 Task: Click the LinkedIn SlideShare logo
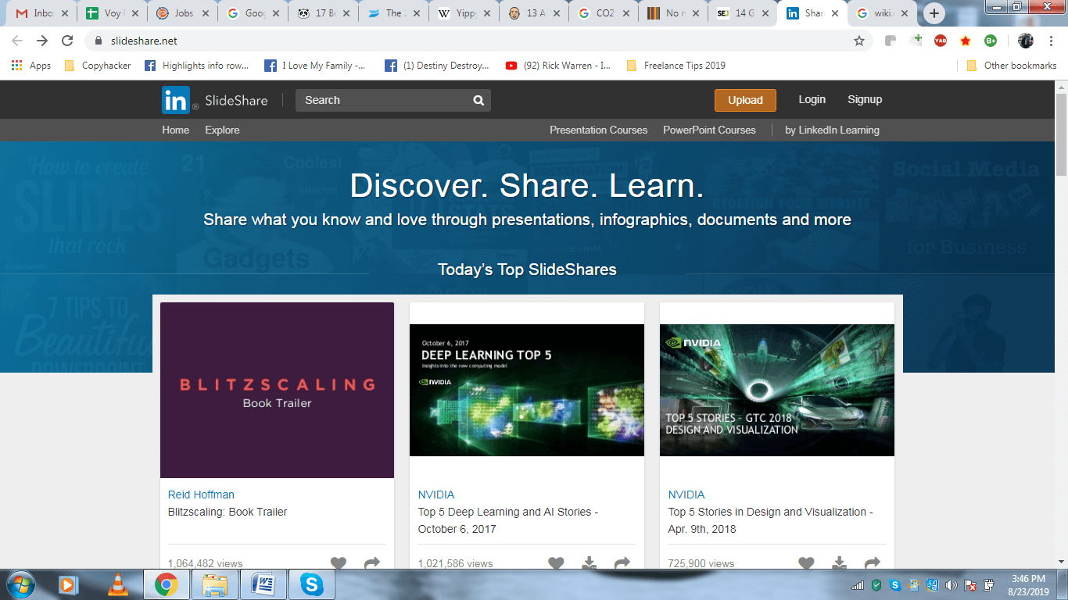pyautogui.click(x=215, y=100)
